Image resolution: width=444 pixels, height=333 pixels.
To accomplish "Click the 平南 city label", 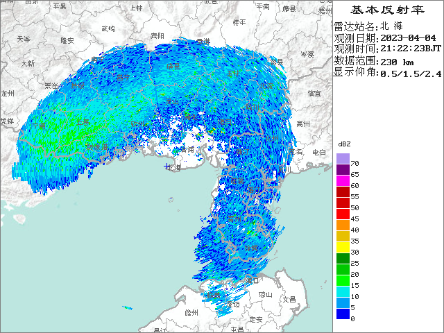I will (263, 6).
